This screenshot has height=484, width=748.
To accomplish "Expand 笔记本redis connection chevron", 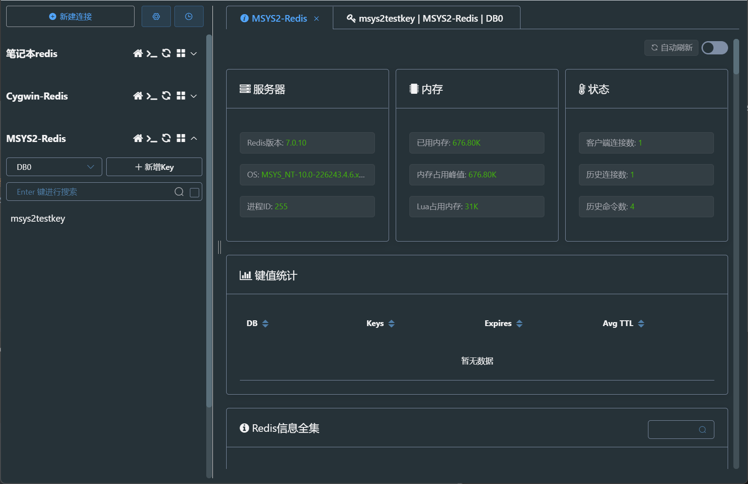I will pos(194,54).
